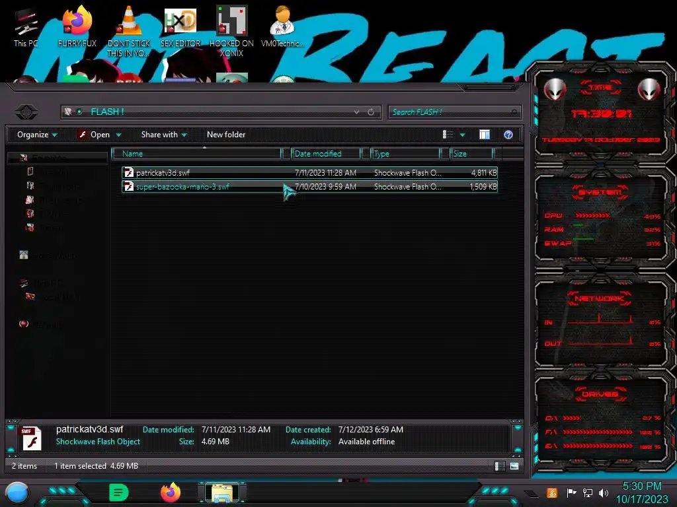
Task: Switch to large icons view in status bar
Action: [514, 465]
